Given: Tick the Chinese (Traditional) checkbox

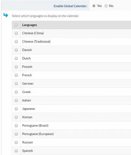Looking at the screenshot, I should click(16, 42).
